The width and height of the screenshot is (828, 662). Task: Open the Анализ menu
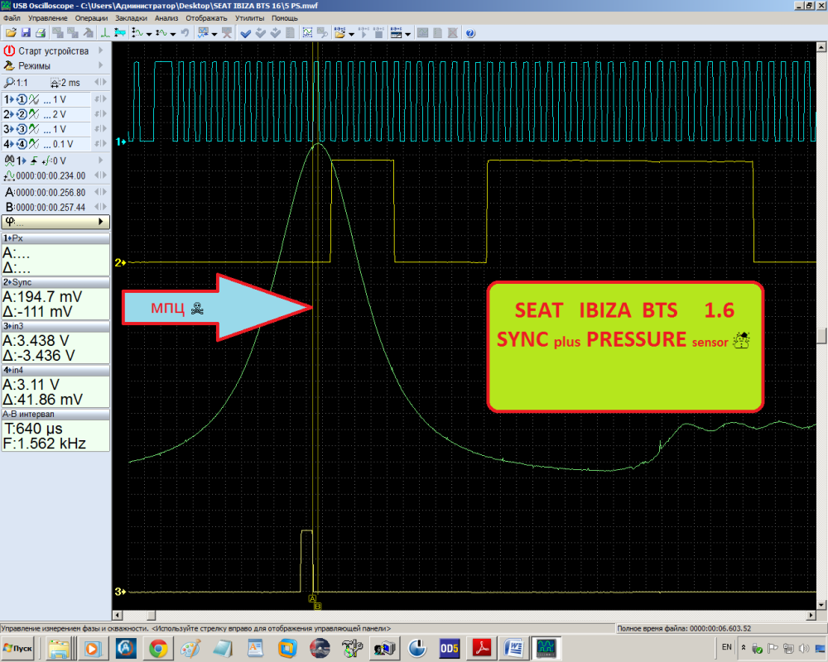pyautogui.click(x=166, y=18)
